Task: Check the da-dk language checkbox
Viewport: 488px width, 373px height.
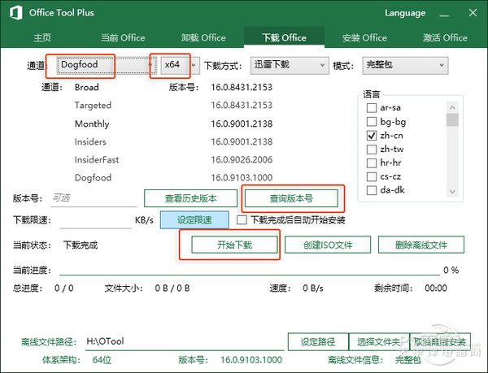Action: [372, 190]
